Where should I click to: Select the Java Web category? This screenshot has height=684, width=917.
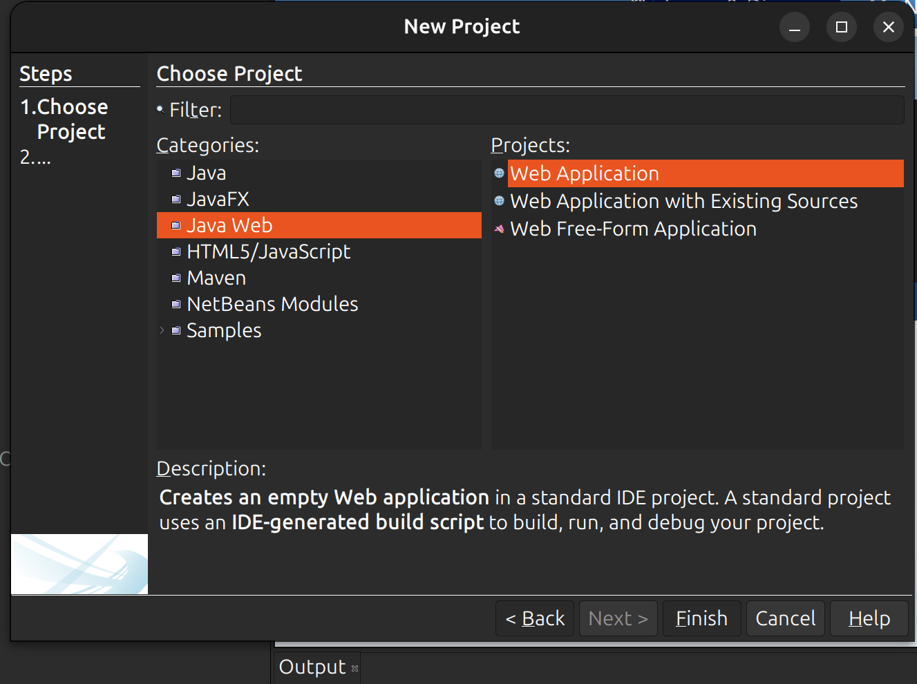tap(229, 225)
